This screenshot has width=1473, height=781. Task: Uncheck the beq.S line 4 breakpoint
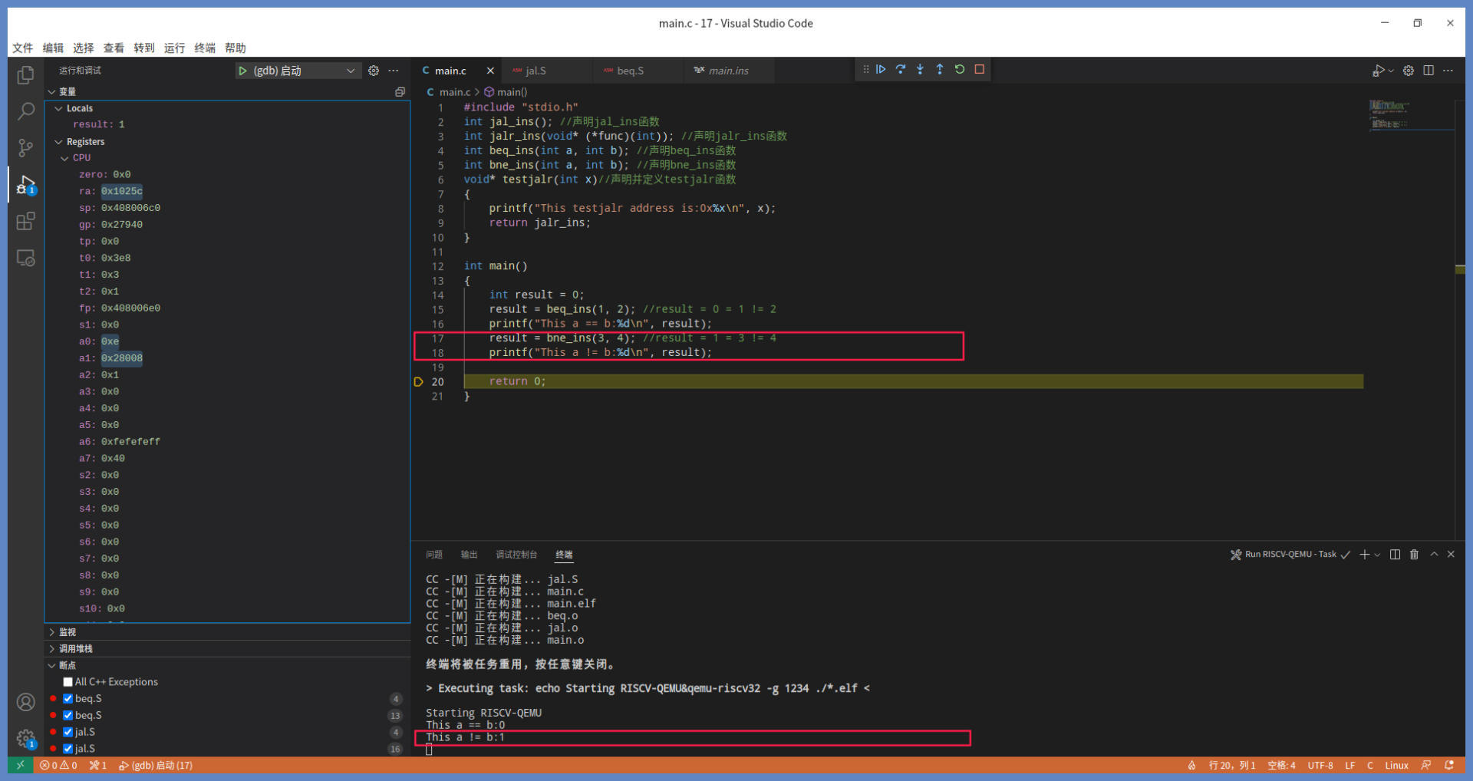click(x=68, y=699)
